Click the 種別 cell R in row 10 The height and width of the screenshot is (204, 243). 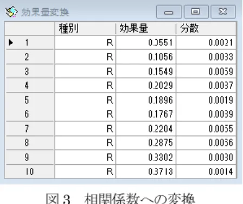pyautogui.click(x=85, y=171)
